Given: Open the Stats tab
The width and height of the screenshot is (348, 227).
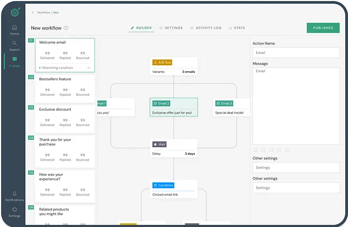Looking at the screenshot, I should click(x=237, y=28).
